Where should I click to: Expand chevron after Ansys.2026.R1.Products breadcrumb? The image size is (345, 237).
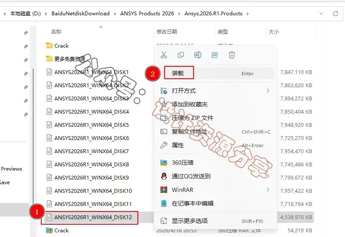[248, 14]
